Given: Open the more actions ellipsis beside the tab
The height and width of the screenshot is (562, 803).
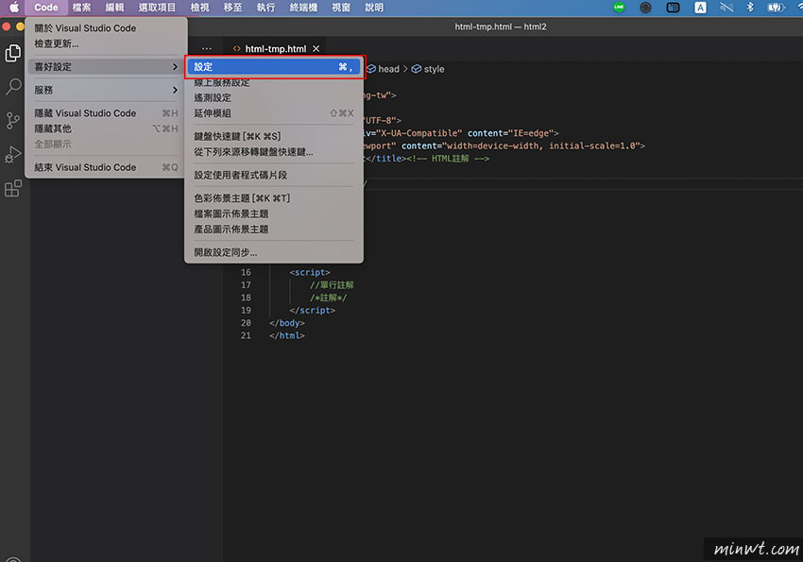Looking at the screenshot, I should tap(206, 48).
